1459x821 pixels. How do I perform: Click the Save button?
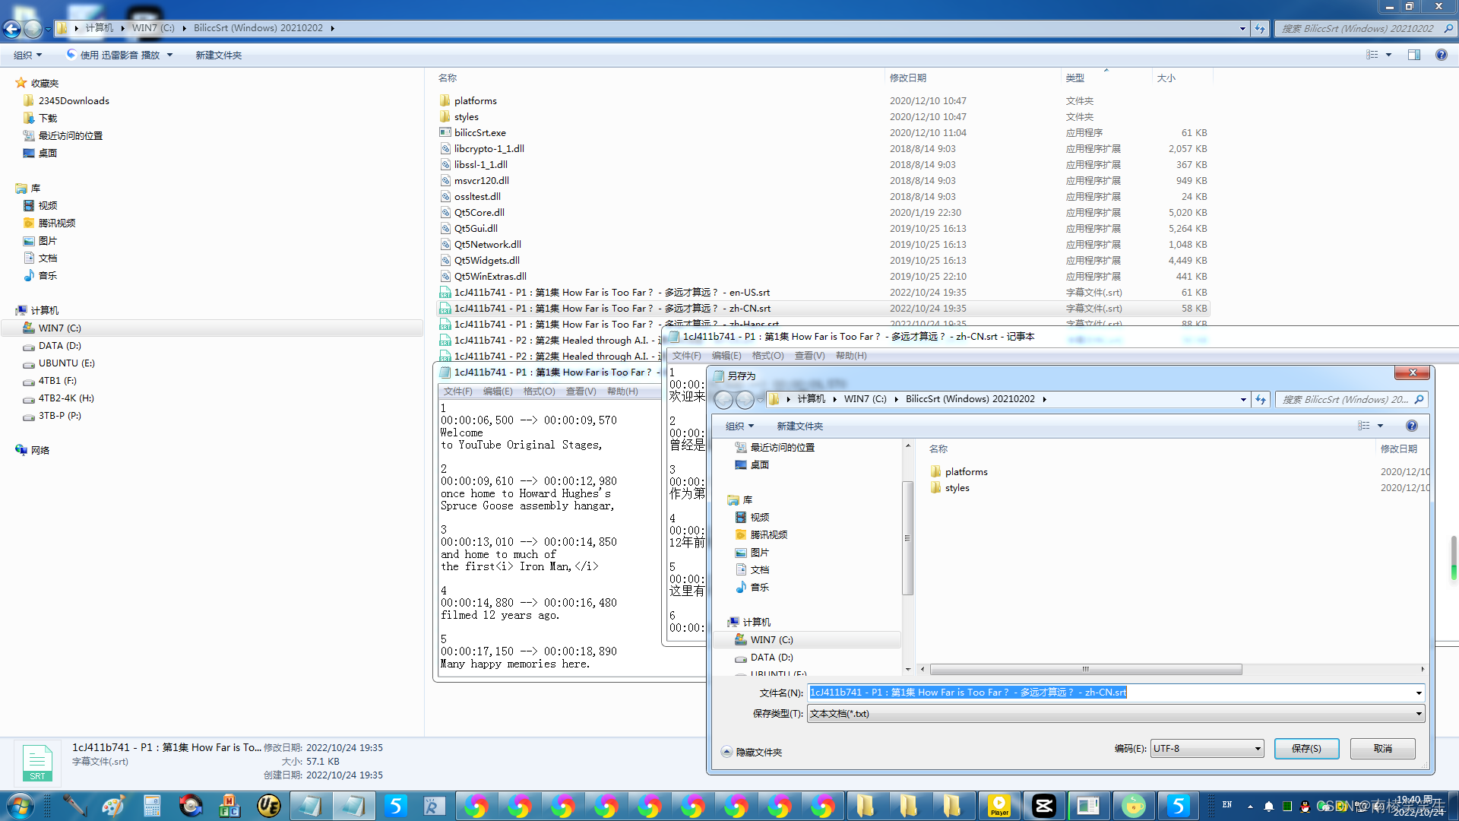pyautogui.click(x=1306, y=749)
